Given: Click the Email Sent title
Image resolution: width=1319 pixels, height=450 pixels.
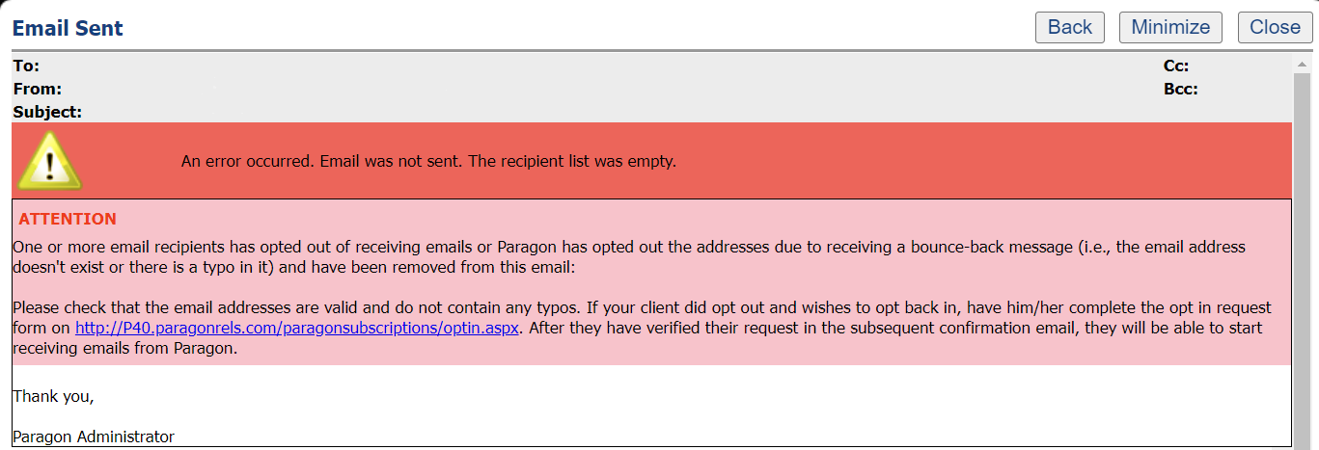Looking at the screenshot, I should pos(68,28).
